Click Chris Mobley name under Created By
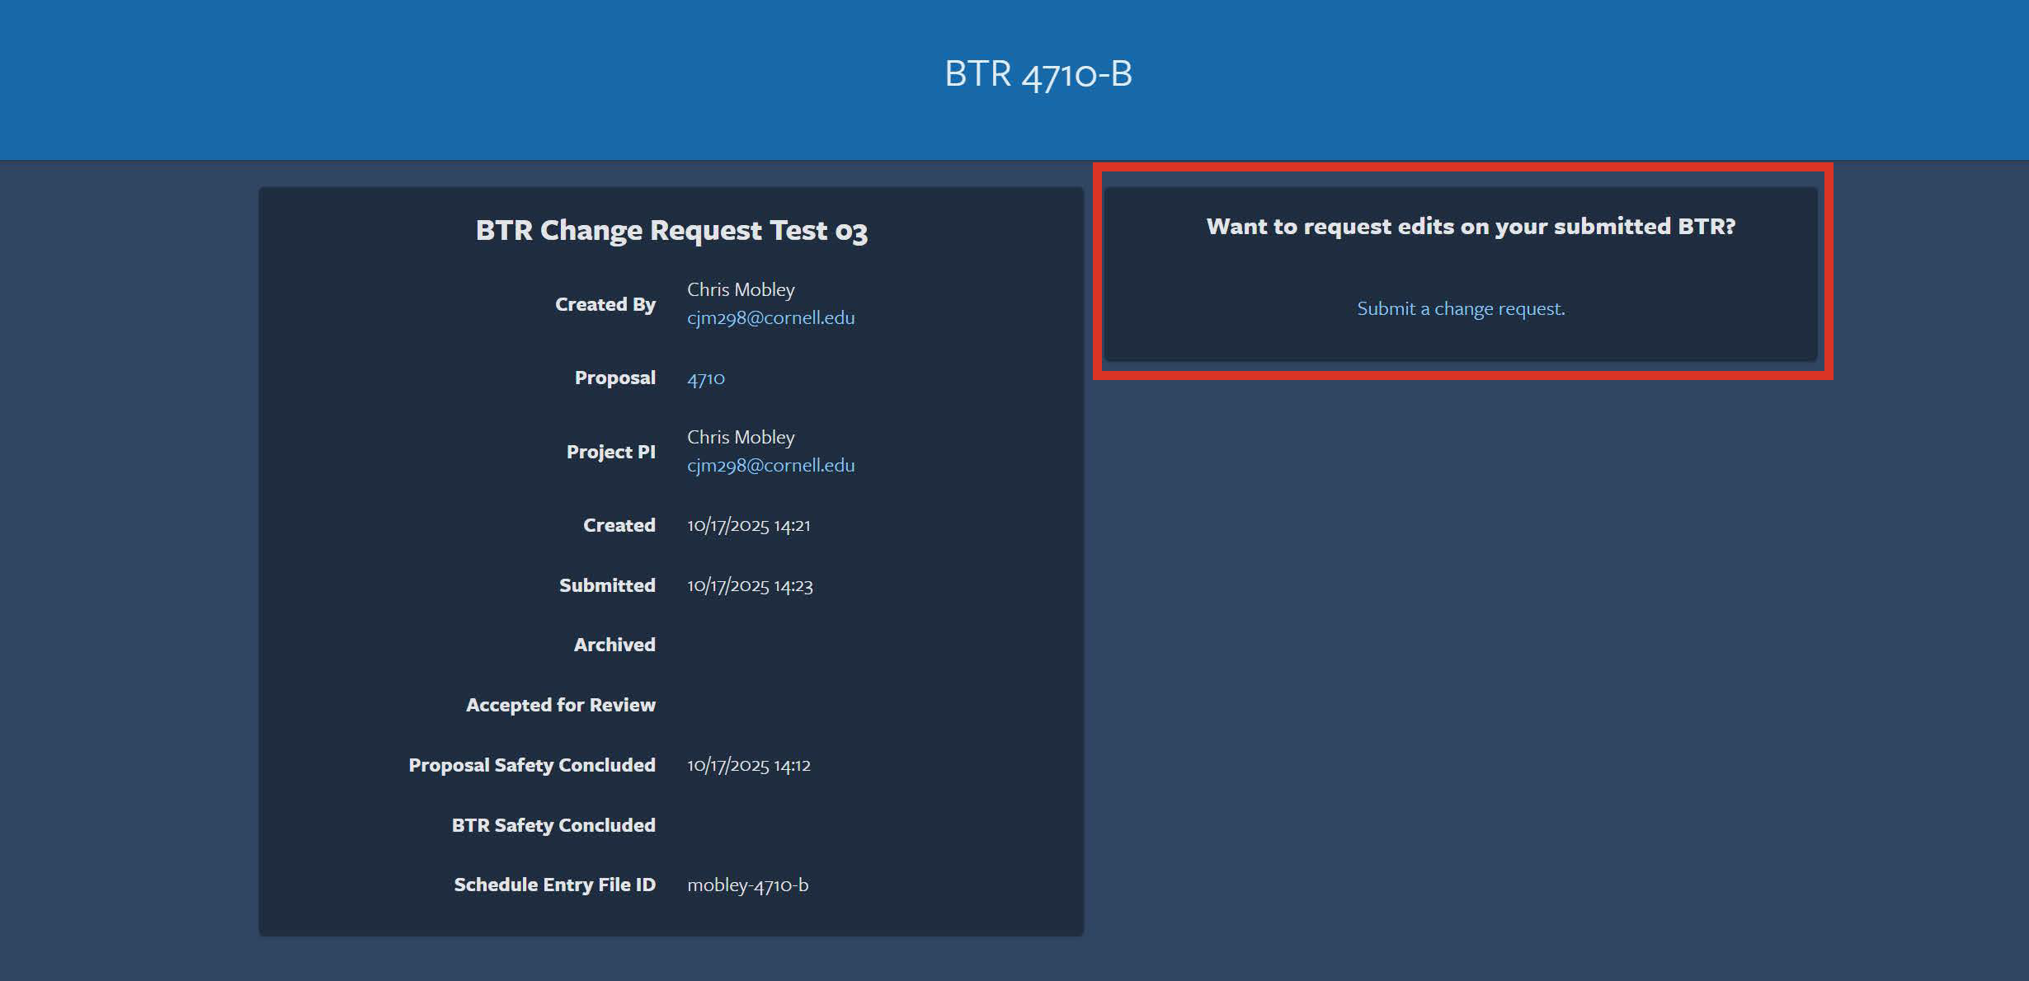This screenshot has height=981, width=2029. click(741, 289)
